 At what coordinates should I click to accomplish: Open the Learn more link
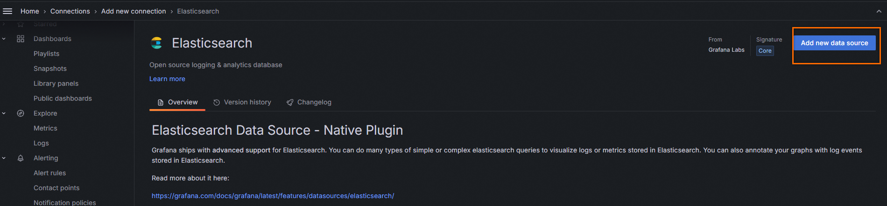click(x=167, y=79)
